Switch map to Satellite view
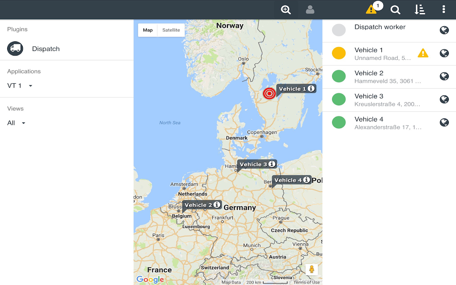456x285 pixels. click(x=171, y=30)
